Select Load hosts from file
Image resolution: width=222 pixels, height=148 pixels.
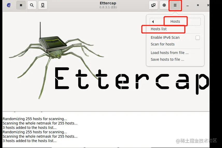170,53
